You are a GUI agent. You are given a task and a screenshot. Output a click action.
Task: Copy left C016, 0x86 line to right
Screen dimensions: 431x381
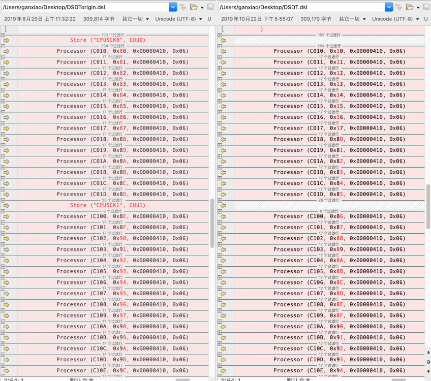click(x=6, y=117)
